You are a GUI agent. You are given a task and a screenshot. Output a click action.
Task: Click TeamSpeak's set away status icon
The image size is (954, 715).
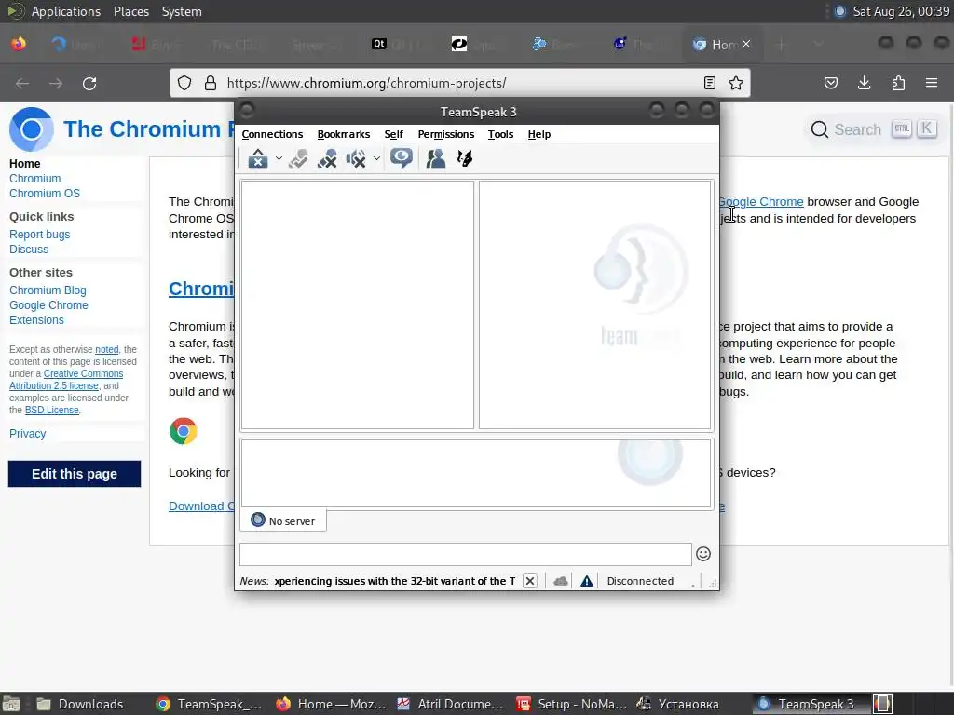258,158
